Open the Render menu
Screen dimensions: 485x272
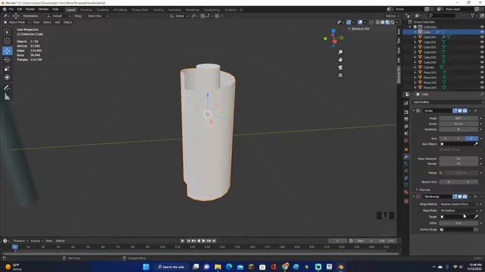tap(30, 10)
